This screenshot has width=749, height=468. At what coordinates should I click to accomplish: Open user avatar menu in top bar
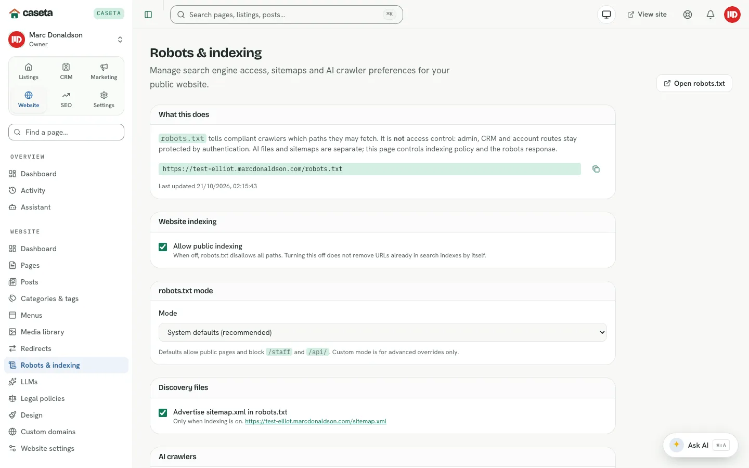click(732, 15)
